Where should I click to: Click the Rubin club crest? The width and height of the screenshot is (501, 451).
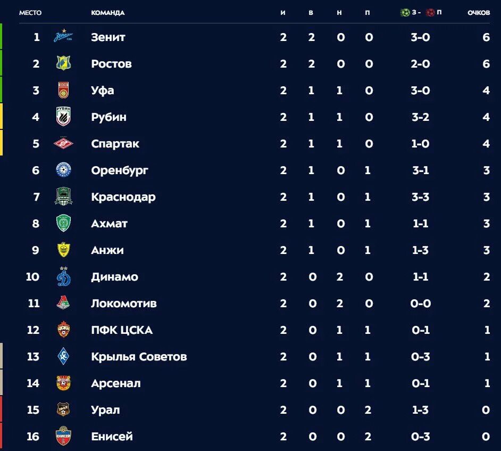[x=63, y=117]
